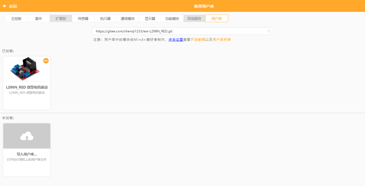
Task: Open the 点击这里 hyperlink
Action: 176,40
